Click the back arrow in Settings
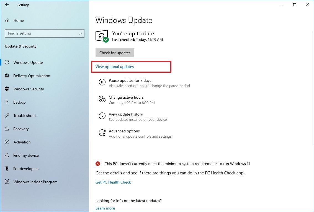The height and width of the screenshot is (212, 314). 7,5
